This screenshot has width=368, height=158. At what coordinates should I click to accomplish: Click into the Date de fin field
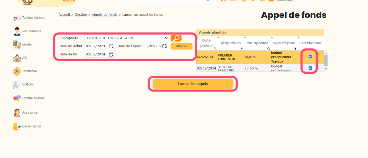pos(100,54)
